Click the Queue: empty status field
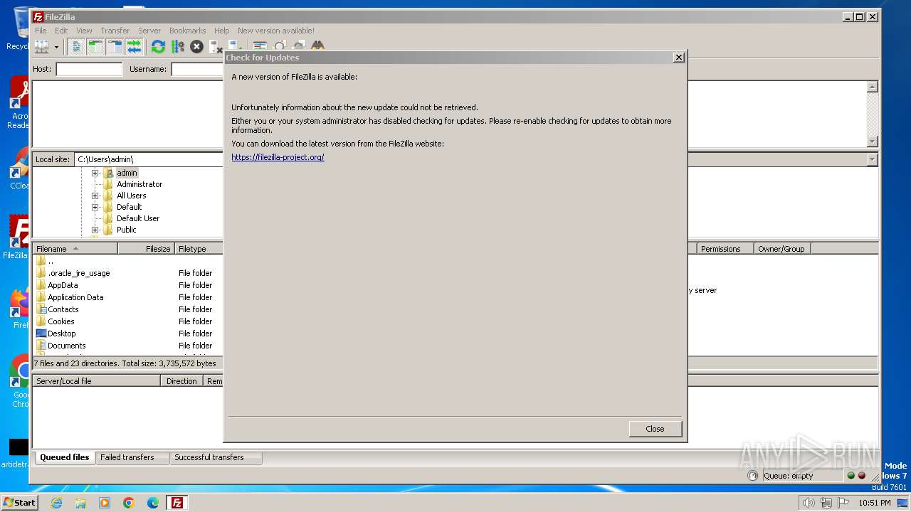 click(802, 476)
